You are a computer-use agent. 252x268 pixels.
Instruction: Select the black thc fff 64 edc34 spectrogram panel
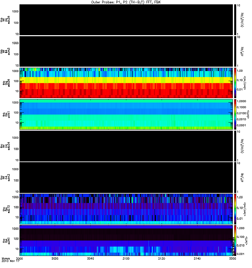tap(126, 146)
